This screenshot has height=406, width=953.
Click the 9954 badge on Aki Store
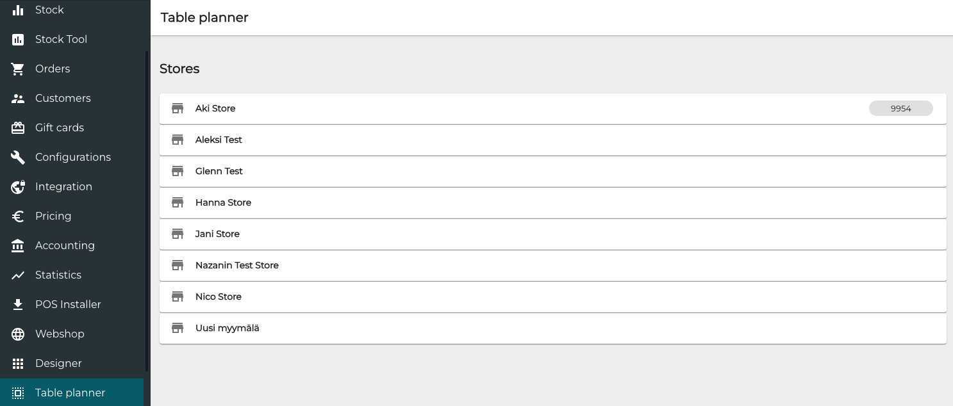[x=900, y=109]
